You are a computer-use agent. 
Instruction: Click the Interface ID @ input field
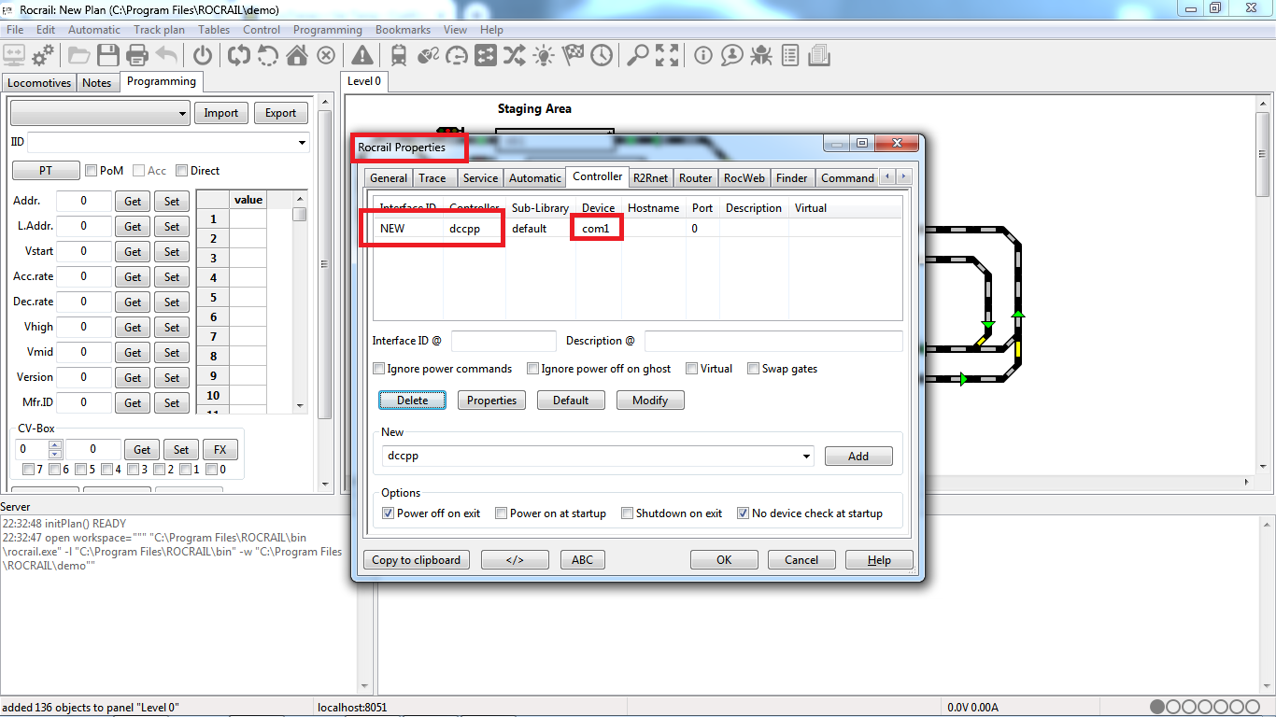click(x=503, y=342)
